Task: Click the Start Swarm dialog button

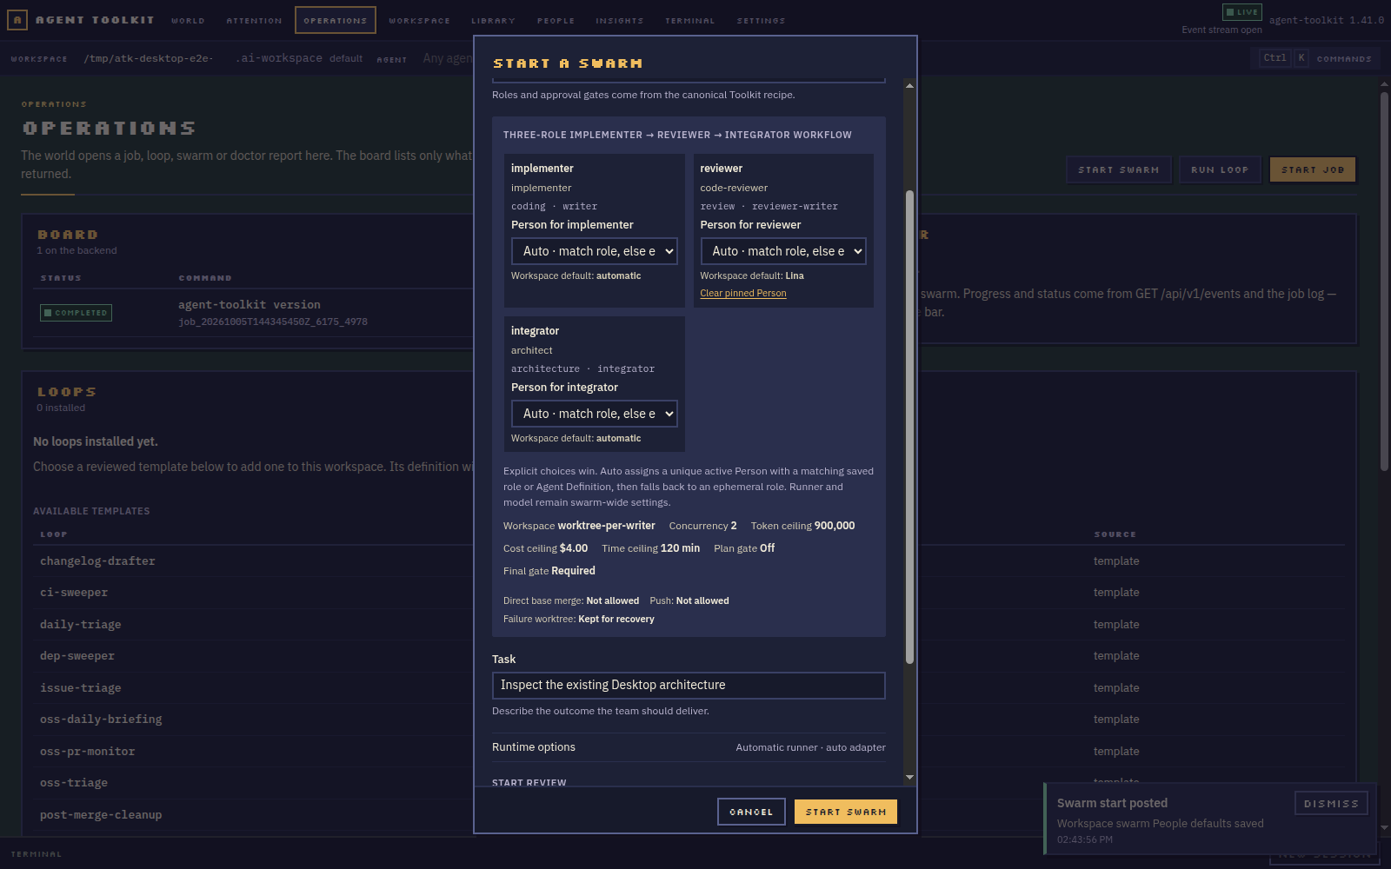Action: 845,812
